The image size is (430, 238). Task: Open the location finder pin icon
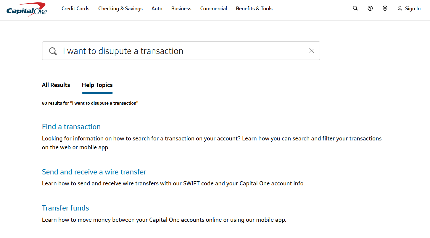point(385,9)
